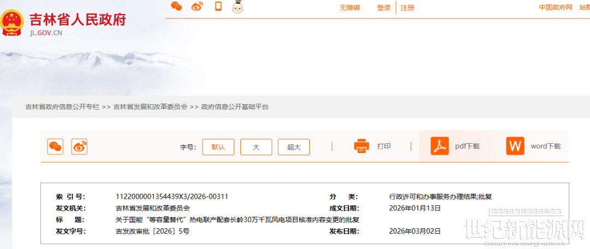Click the Word download W icon

pyautogui.click(x=515, y=146)
